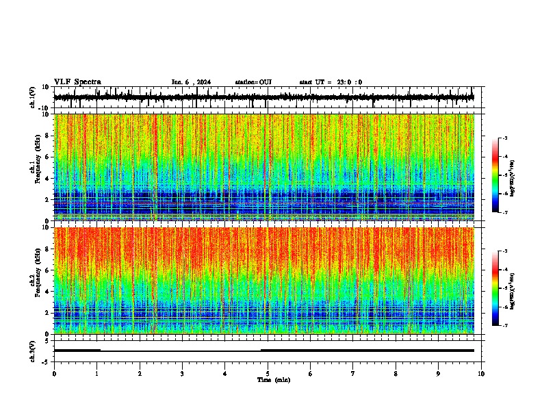Click the "-7" label on ch.2 colorbar
The height and width of the screenshot is (419, 542).
click(x=504, y=326)
